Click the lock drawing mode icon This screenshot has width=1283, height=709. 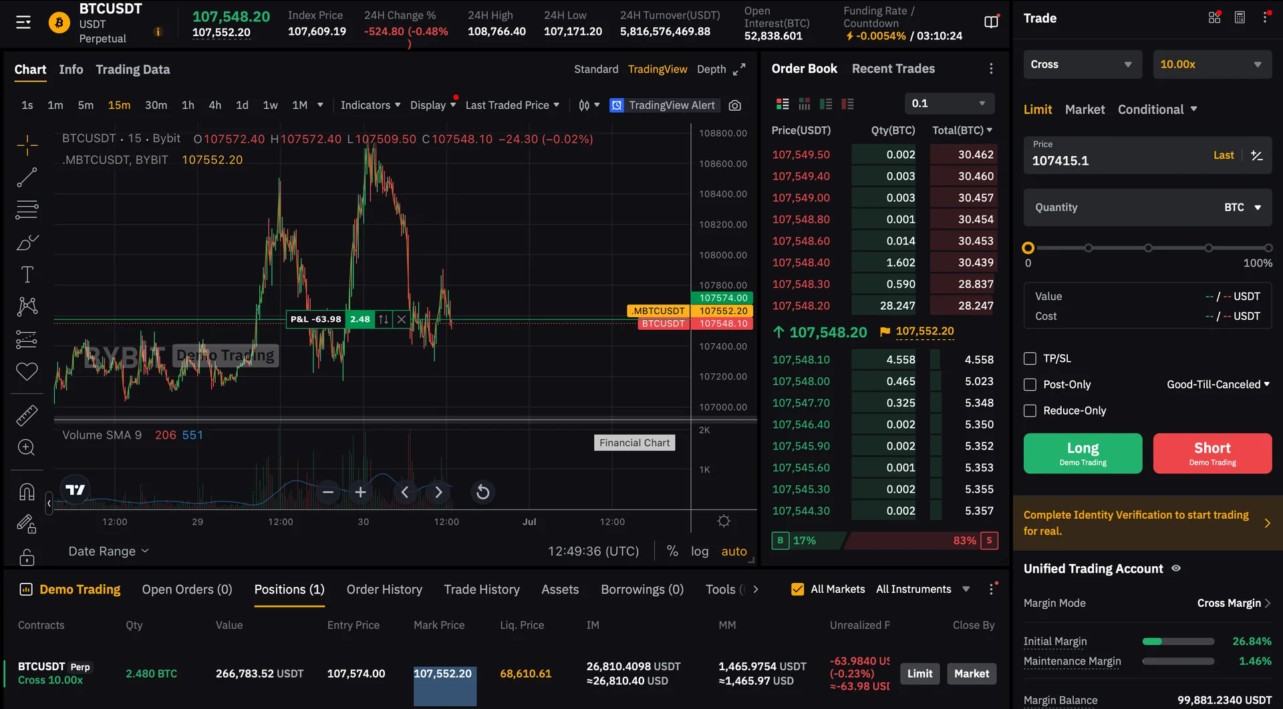[x=27, y=524]
